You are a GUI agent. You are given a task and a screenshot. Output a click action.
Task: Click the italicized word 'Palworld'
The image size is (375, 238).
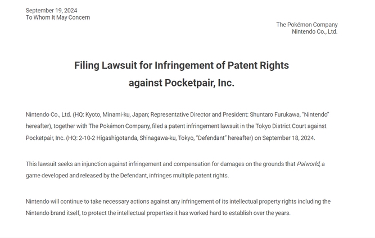click(308, 164)
